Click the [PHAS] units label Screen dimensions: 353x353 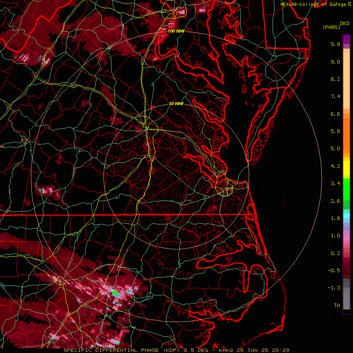click(x=331, y=27)
